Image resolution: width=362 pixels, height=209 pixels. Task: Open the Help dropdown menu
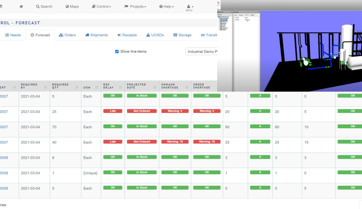click(x=167, y=7)
